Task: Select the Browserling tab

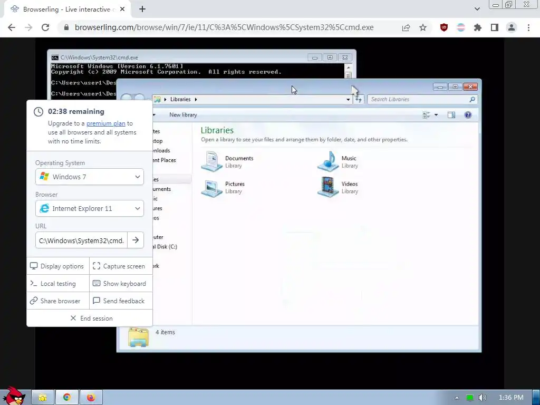Action: point(67,9)
